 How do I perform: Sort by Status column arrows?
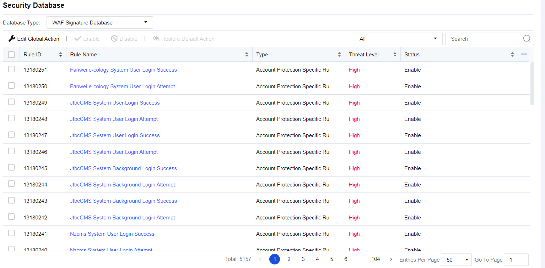point(512,55)
